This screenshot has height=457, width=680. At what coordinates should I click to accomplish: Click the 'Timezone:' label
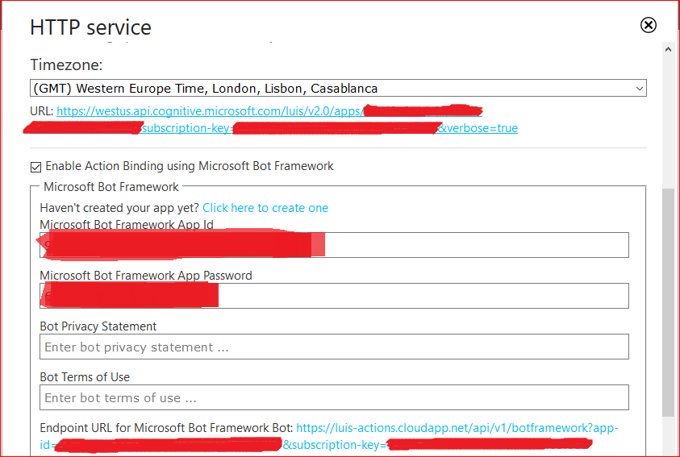click(66, 65)
